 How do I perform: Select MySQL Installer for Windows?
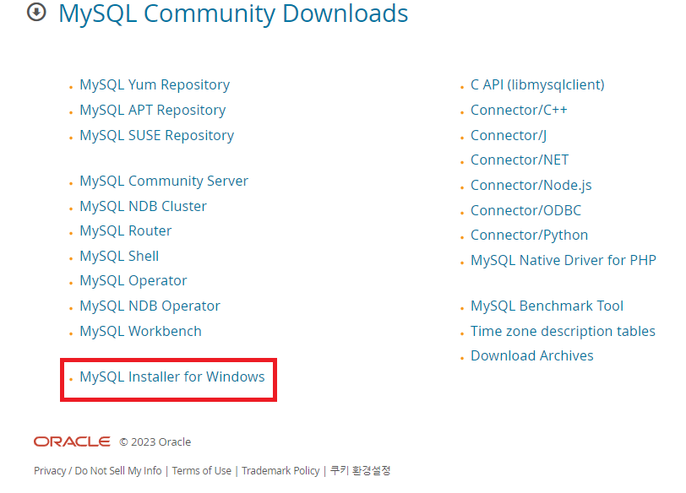click(x=172, y=377)
